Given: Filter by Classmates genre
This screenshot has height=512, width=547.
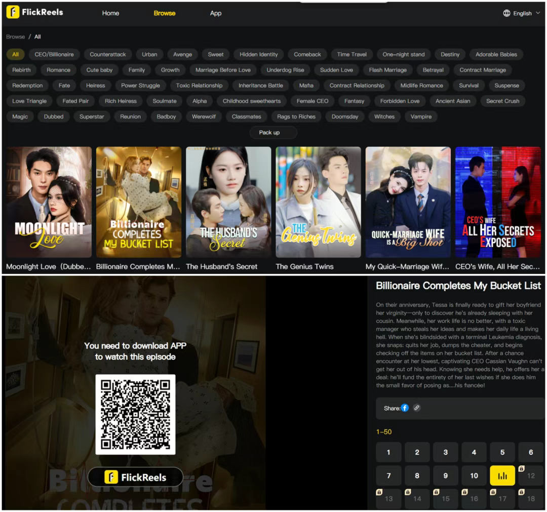Looking at the screenshot, I should (246, 117).
